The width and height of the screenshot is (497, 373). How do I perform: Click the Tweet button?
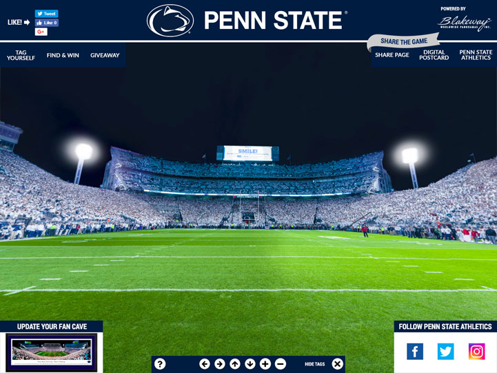click(x=47, y=14)
